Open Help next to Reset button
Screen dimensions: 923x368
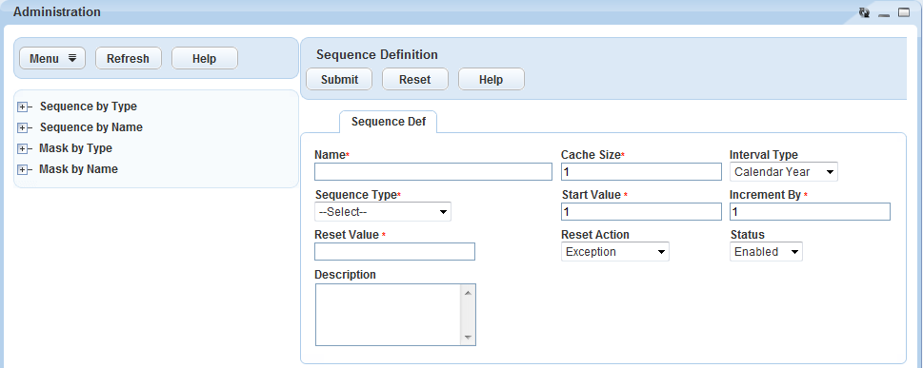(491, 79)
